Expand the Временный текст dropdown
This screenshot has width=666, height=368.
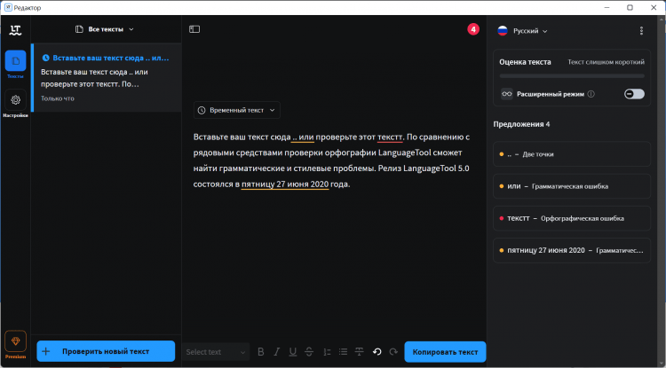[x=237, y=110]
